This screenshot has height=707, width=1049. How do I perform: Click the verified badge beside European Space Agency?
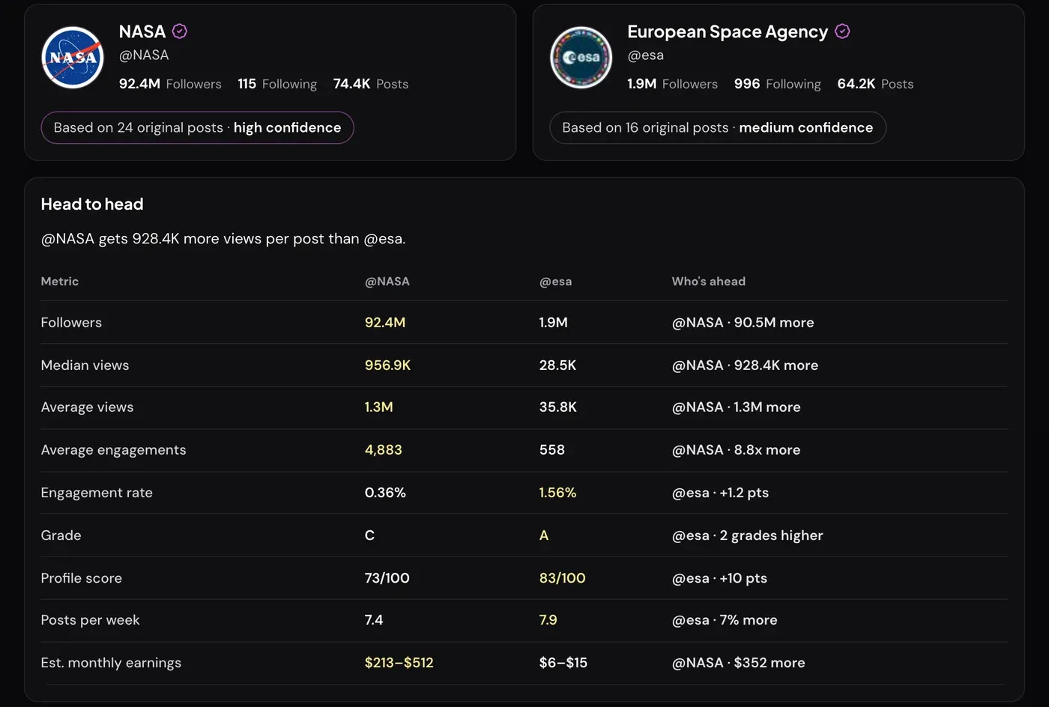(x=842, y=31)
